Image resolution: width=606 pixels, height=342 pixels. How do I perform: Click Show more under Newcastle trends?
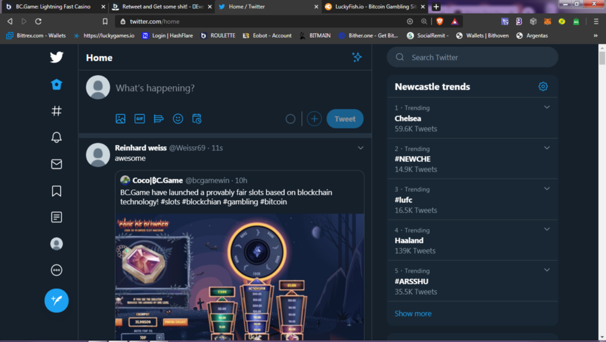click(413, 313)
